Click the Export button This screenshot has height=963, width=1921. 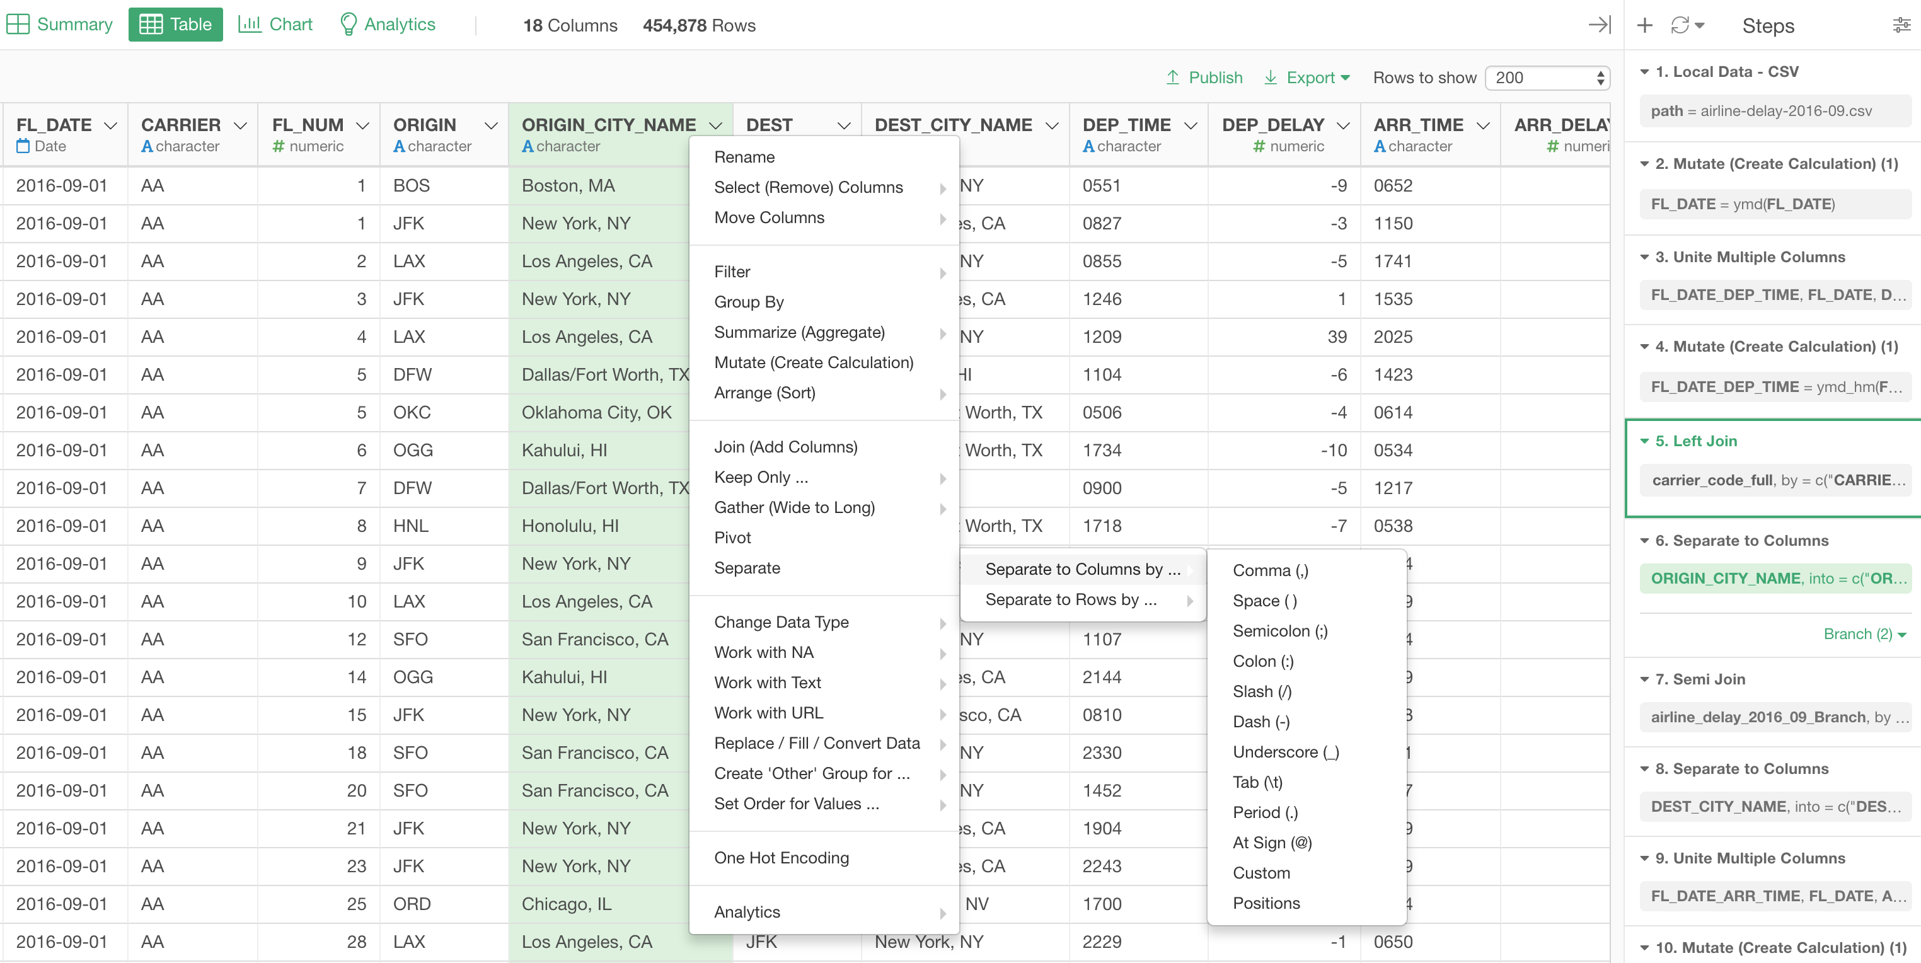1307,78
